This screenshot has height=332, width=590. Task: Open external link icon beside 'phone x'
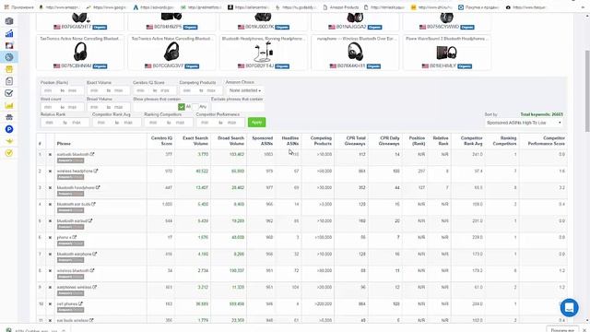[75, 237]
